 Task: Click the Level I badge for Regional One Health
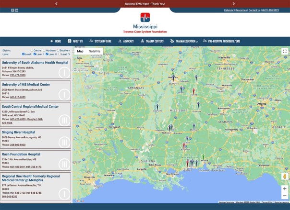click(x=64, y=194)
